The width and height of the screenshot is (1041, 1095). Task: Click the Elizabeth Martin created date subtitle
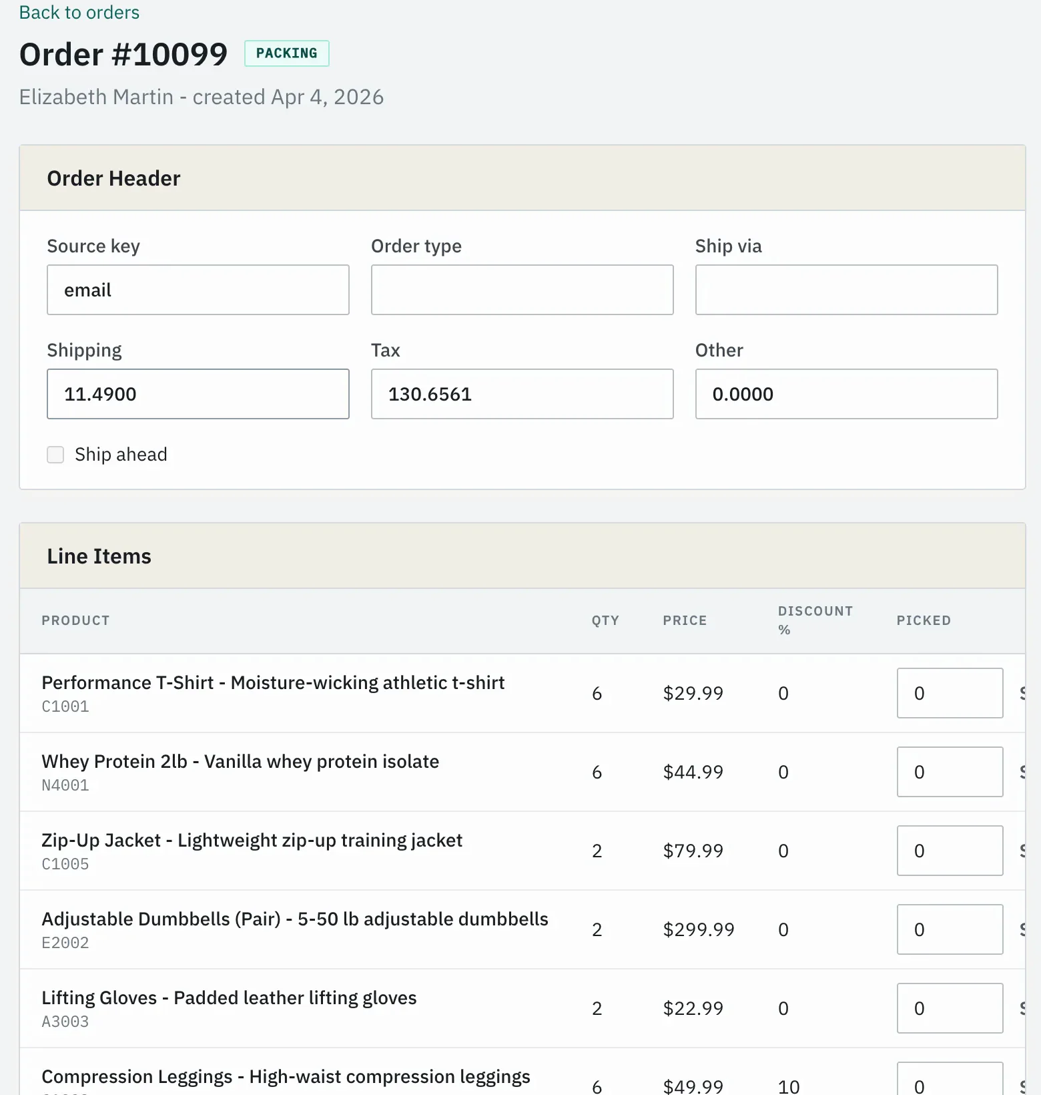[202, 97]
